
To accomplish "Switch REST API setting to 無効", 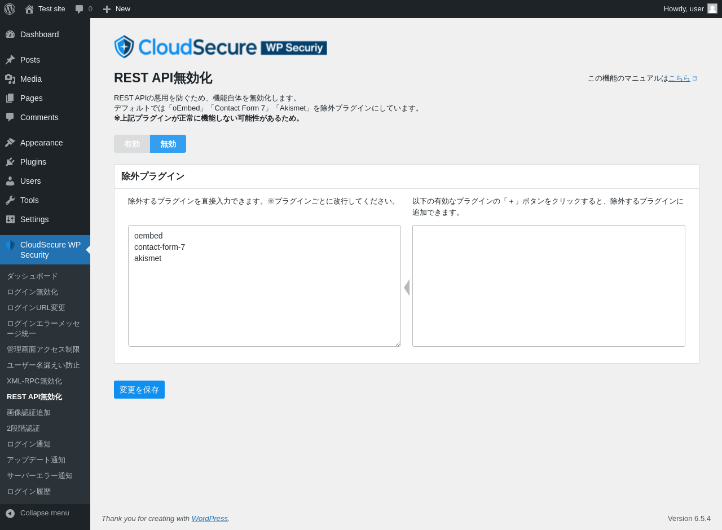I will click(168, 144).
